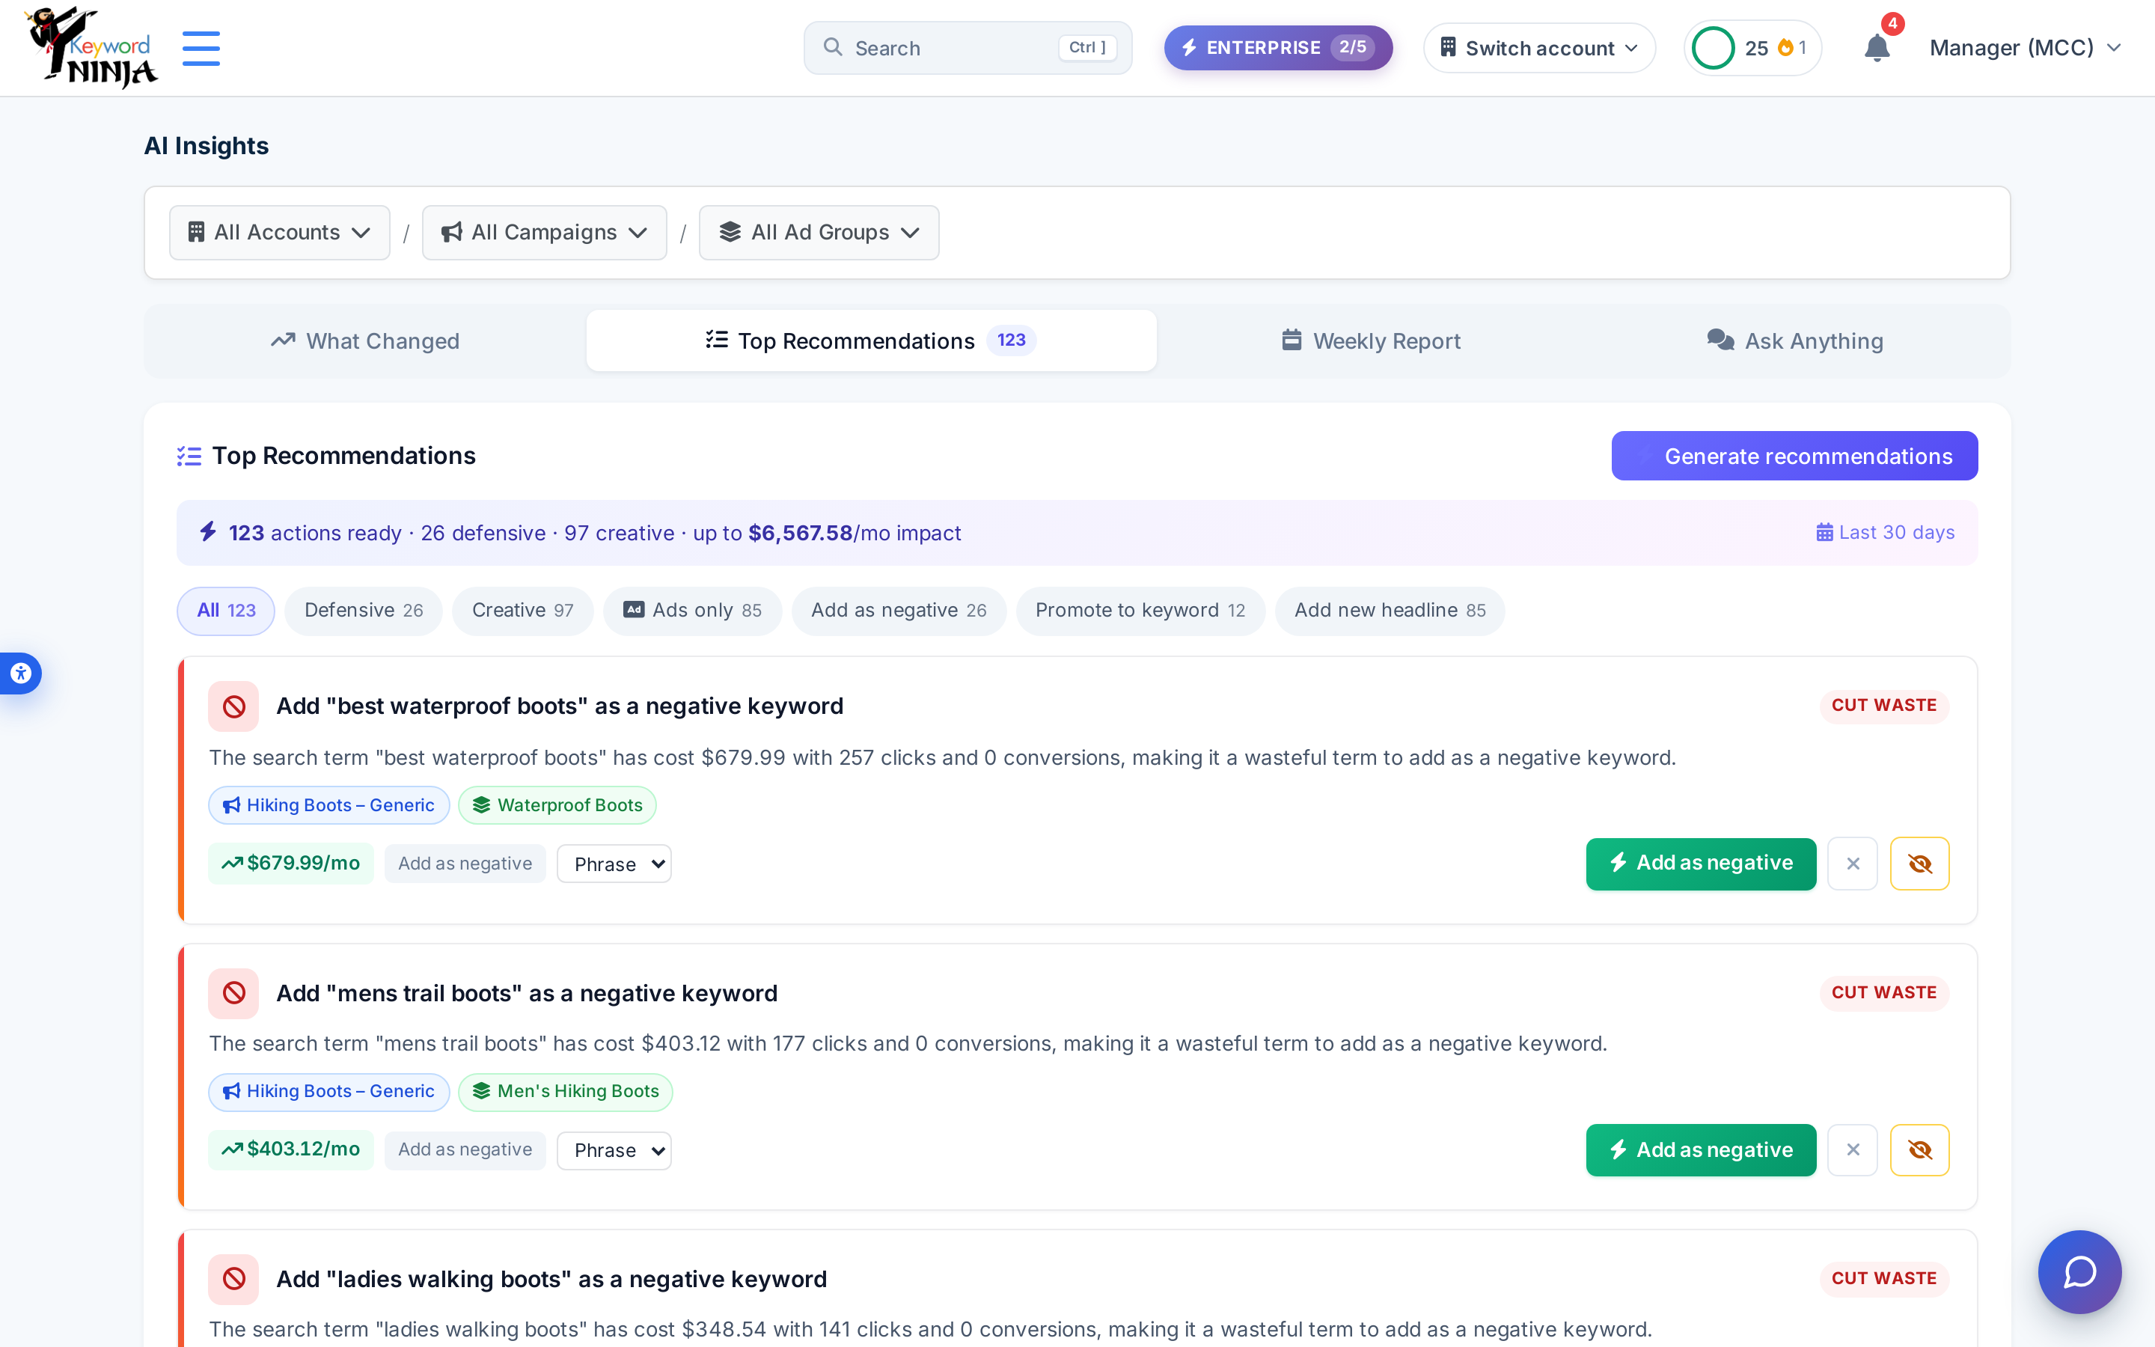
Task: Filter recommendations by Creative 97
Action: (523, 610)
